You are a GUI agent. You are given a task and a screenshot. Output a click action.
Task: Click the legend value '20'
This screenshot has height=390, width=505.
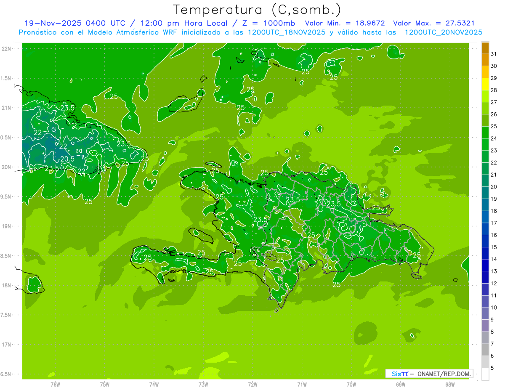click(x=494, y=186)
